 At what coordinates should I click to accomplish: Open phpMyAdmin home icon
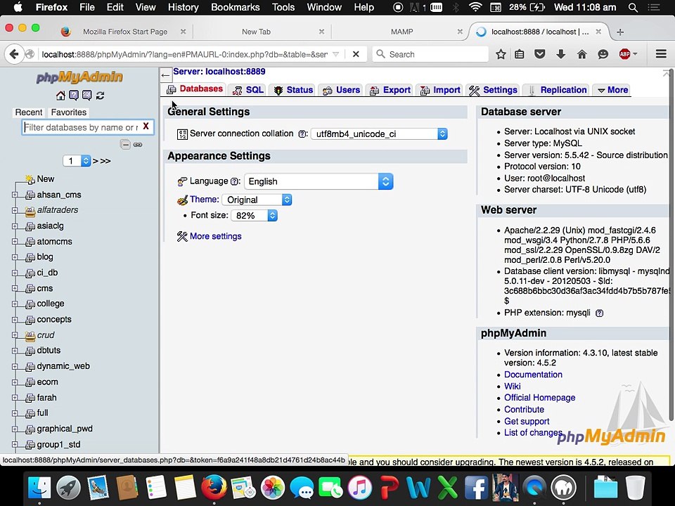[x=60, y=95]
